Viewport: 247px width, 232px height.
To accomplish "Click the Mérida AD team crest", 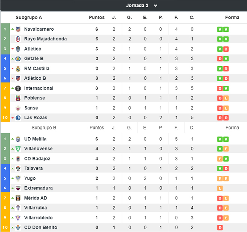I will point(18,198).
